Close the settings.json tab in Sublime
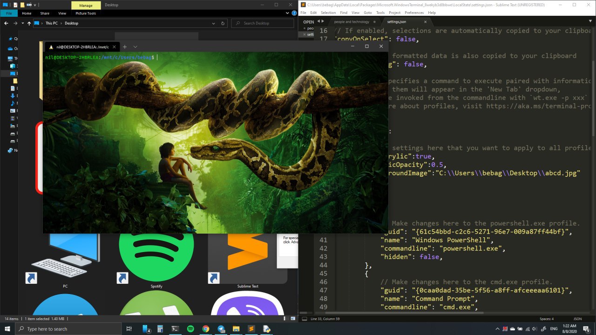Viewport: 596px width, 335px height. point(425,22)
